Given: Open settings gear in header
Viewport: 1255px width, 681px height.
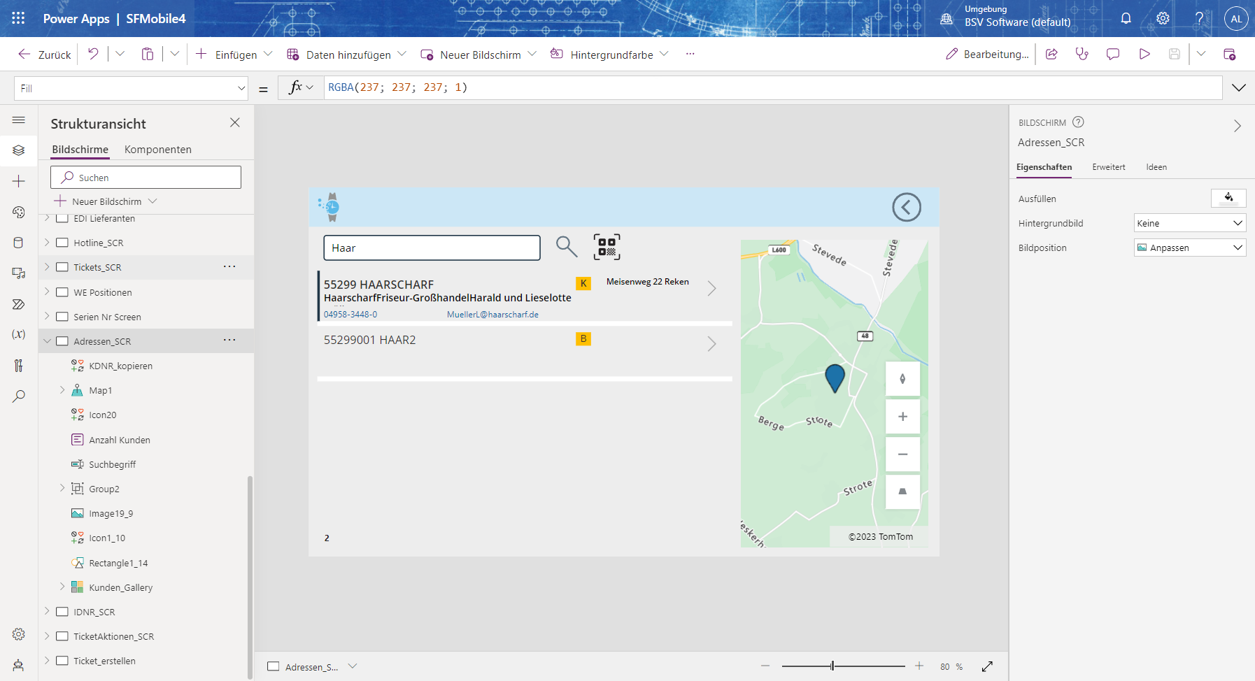Looking at the screenshot, I should click(1163, 19).
